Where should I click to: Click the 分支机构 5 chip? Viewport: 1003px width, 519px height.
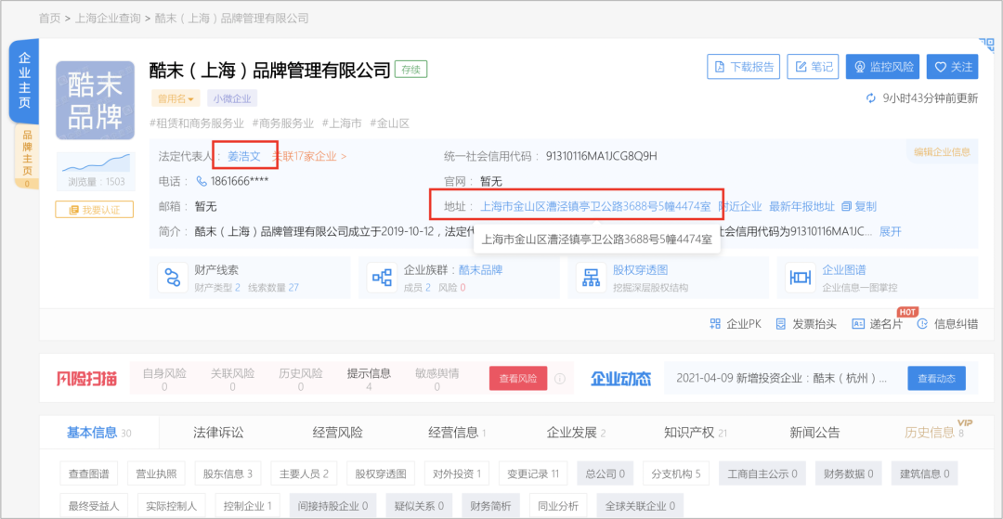676,474
